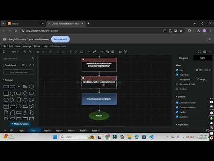The width and height of the screenshot is (214, 161).
Task: Click the Set as default button
Action: (x=60, y=39)
